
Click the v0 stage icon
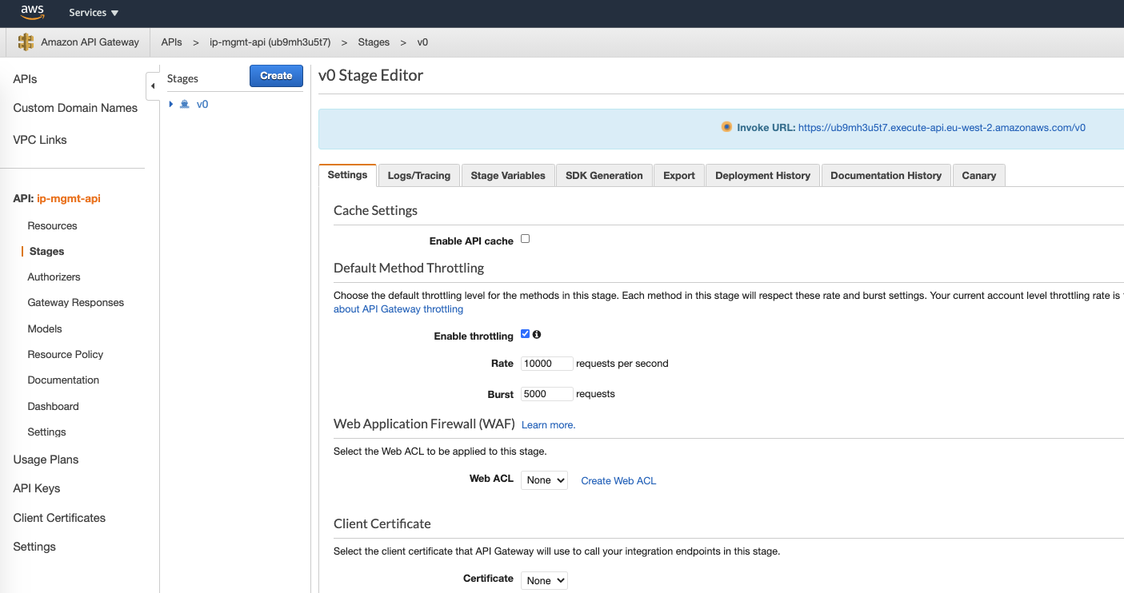coord(185,104)
